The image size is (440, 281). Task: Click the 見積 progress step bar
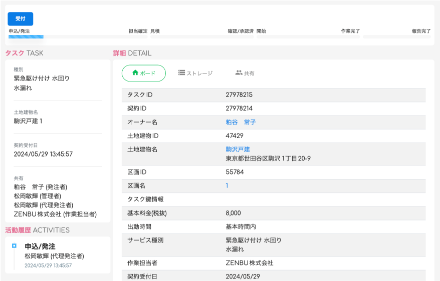tap(202, 36)
